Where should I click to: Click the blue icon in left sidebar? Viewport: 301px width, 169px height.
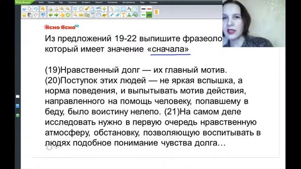(17, 106)
